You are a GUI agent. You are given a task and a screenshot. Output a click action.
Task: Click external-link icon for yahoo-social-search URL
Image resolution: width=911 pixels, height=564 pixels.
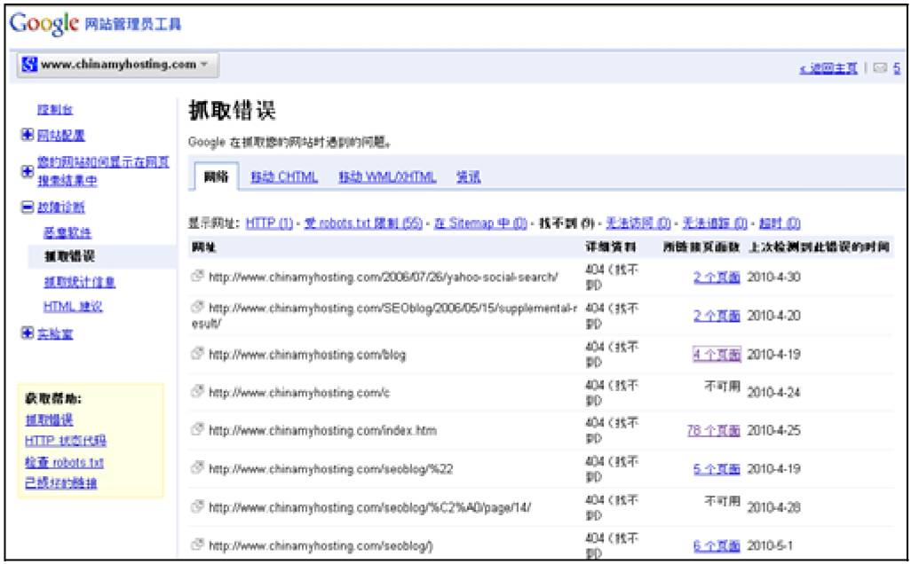197,276
